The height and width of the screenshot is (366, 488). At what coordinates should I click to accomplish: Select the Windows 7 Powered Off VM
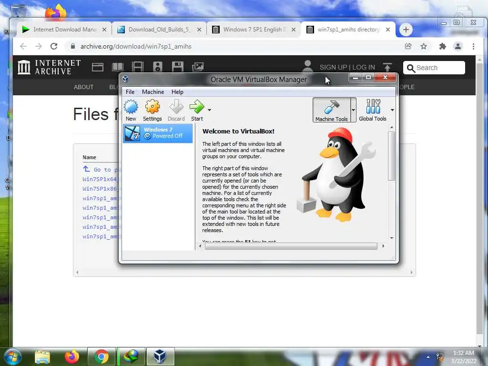click(x=158, y=133)
